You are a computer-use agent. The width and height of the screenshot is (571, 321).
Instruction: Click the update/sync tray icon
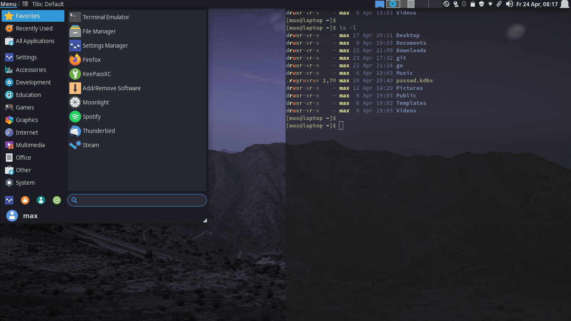click(446, 4)
